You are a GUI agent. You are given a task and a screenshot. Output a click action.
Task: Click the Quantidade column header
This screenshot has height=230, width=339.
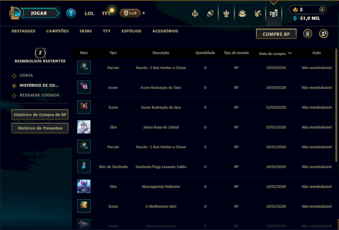pos(205,53)
